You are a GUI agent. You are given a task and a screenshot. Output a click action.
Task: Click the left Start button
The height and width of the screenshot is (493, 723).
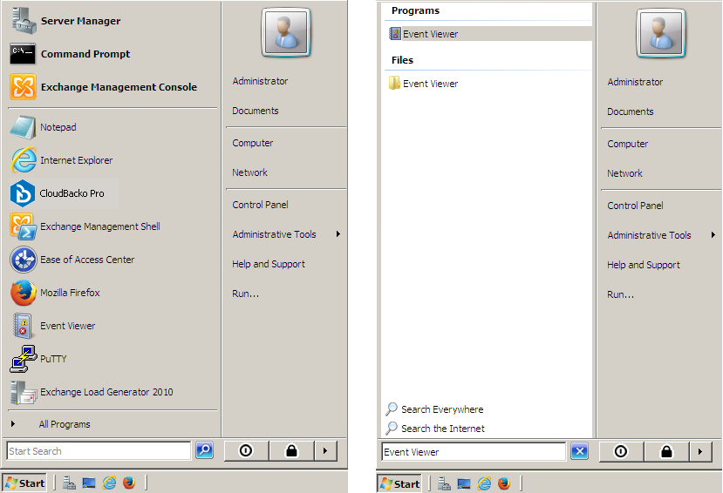[25, 483]
